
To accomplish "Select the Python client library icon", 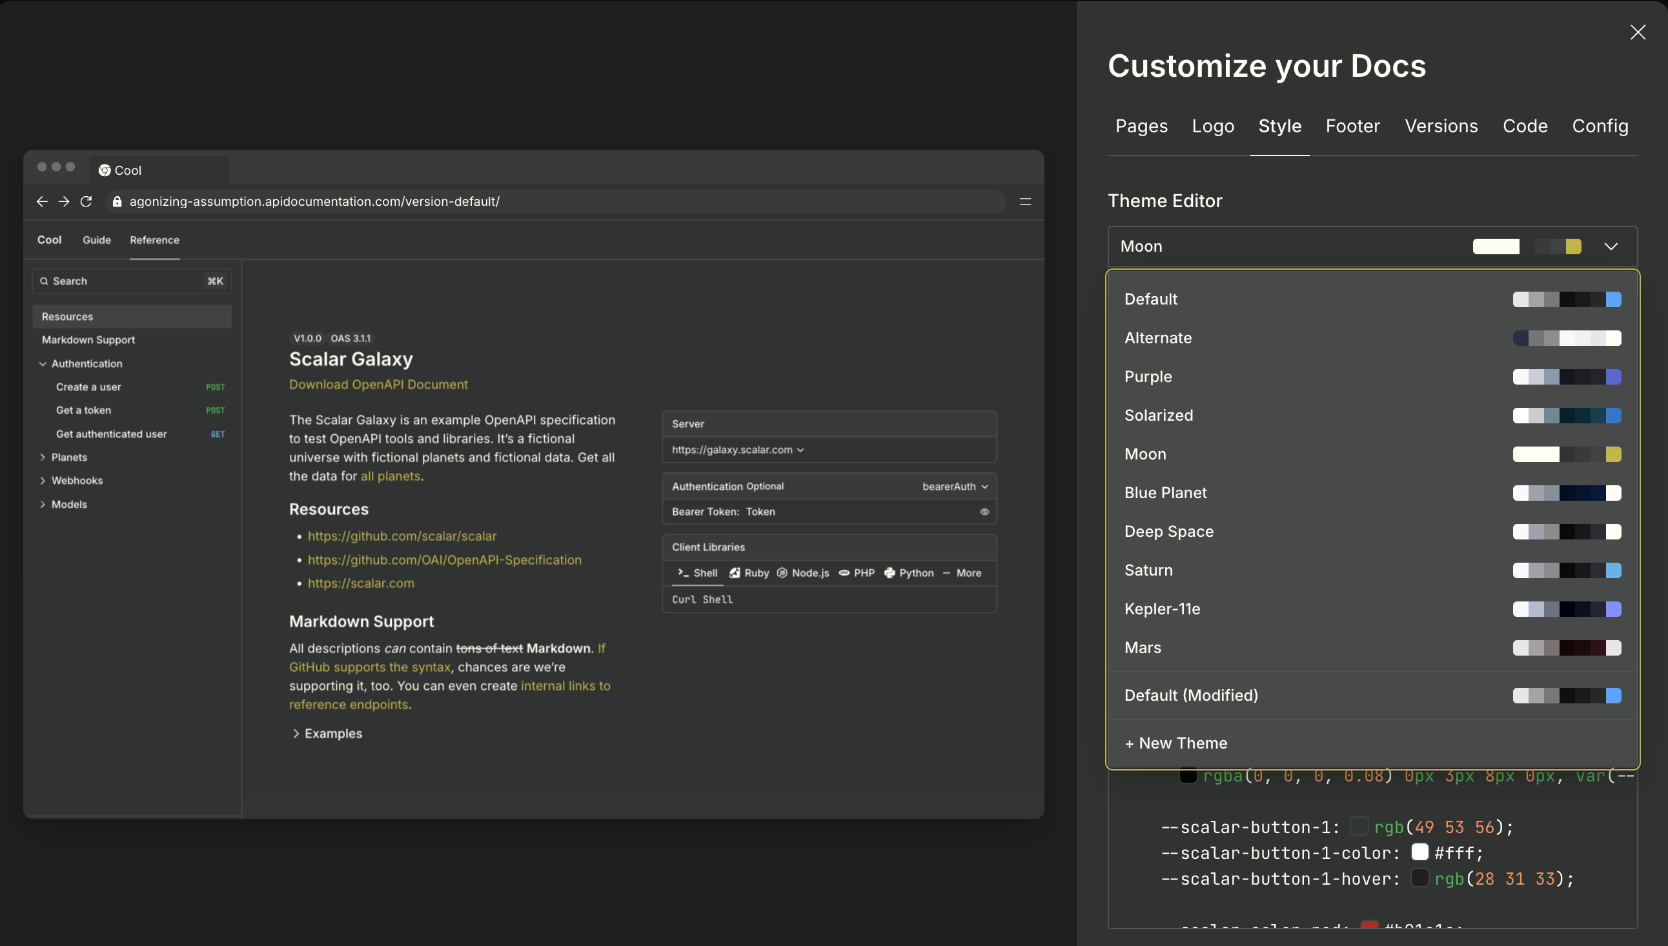I will (890, 572).
